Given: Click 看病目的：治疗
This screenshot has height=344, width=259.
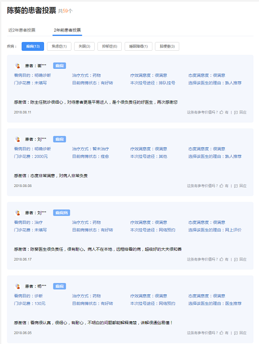Looking at the screenshot, I should (x=28, y=222).
